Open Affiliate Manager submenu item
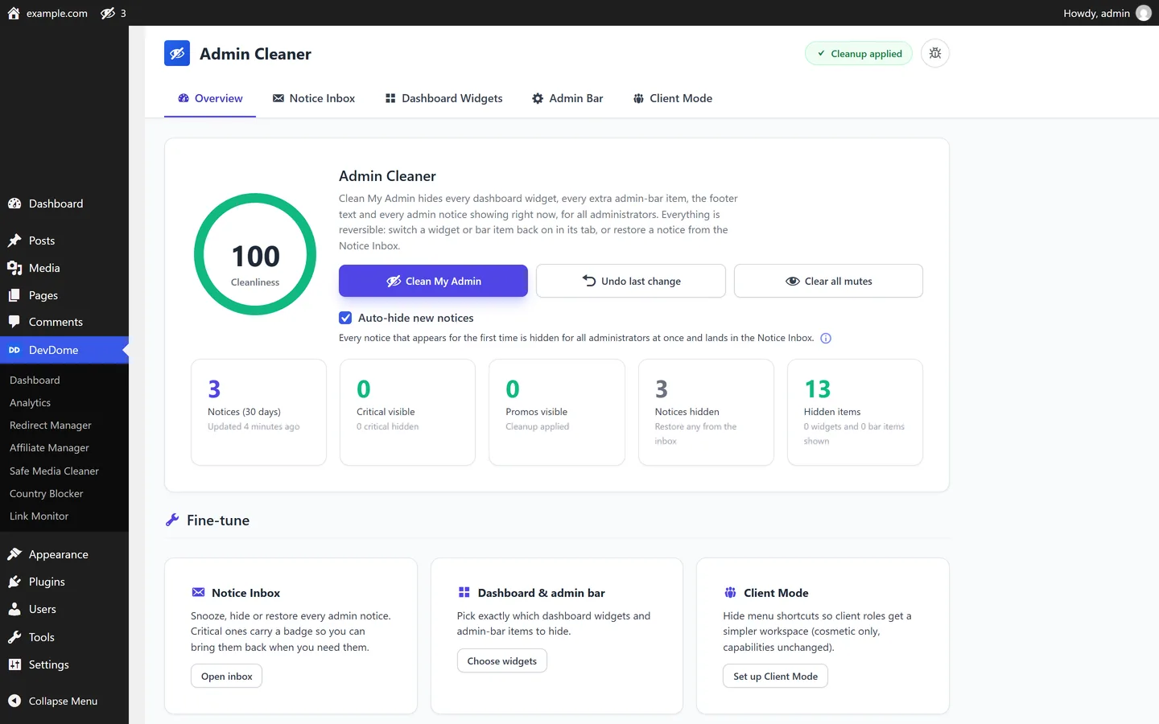The width and height of the screenshot is (1159, 724). point(49,447)
